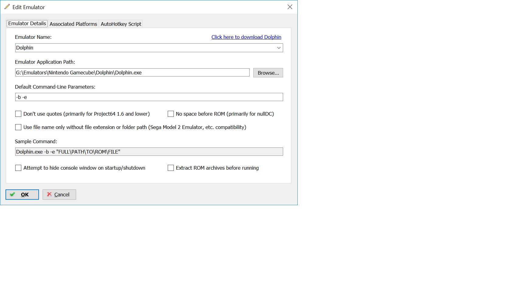Click the Default Command-Line Parameters label
Viewport: 526px width, 295px height.
point(55,87)
